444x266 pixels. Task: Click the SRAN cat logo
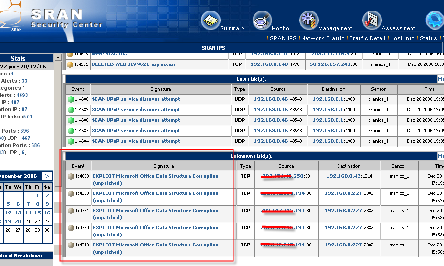11,16
